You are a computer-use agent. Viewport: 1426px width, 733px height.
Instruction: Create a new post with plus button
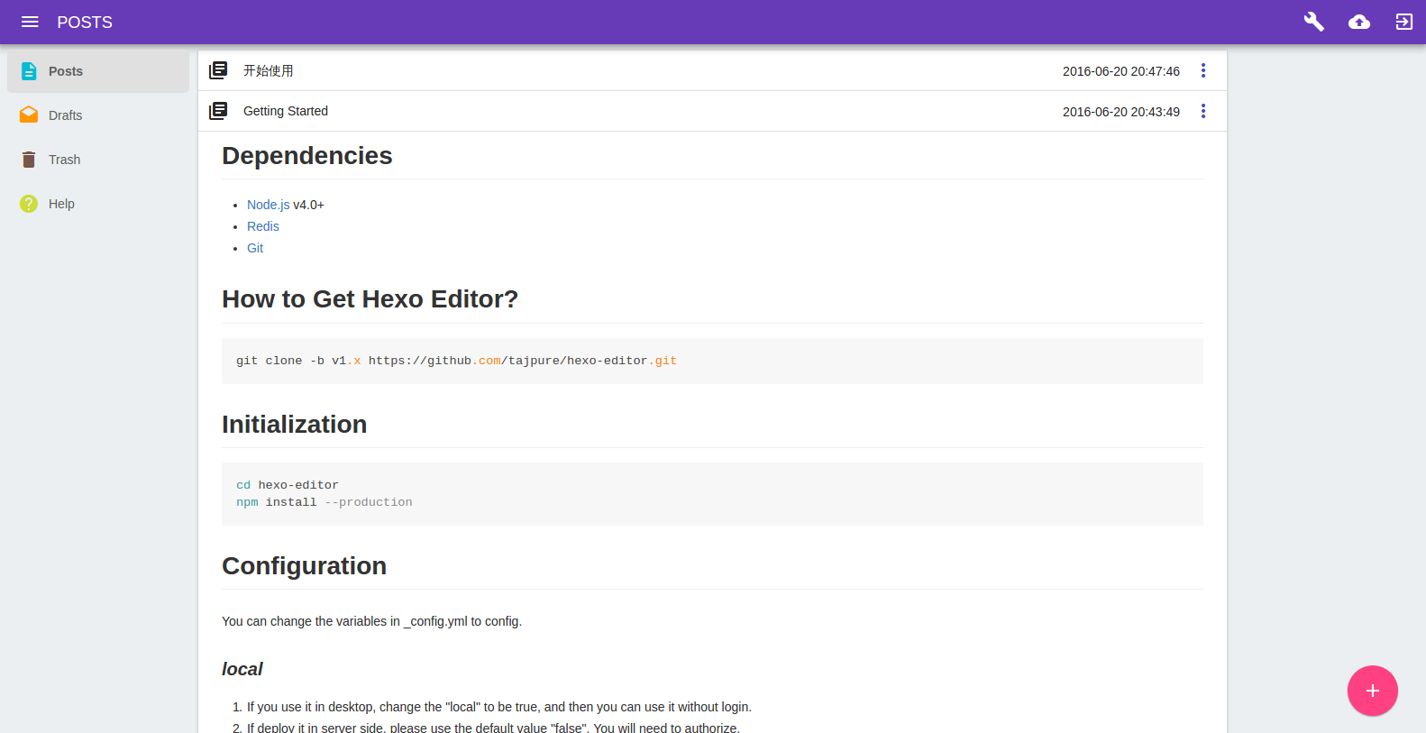(1373, 691)
